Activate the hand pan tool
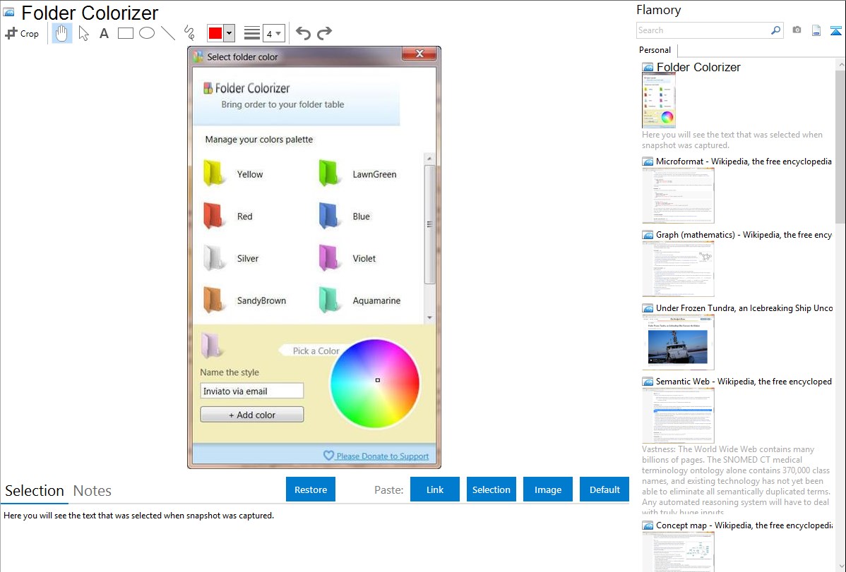 point(61,33)
